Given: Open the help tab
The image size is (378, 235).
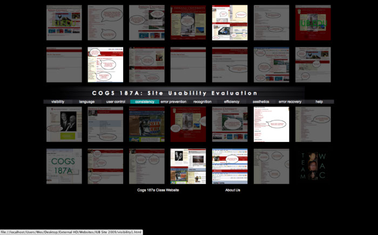Looking at the screenshot, I should [319, 102].
